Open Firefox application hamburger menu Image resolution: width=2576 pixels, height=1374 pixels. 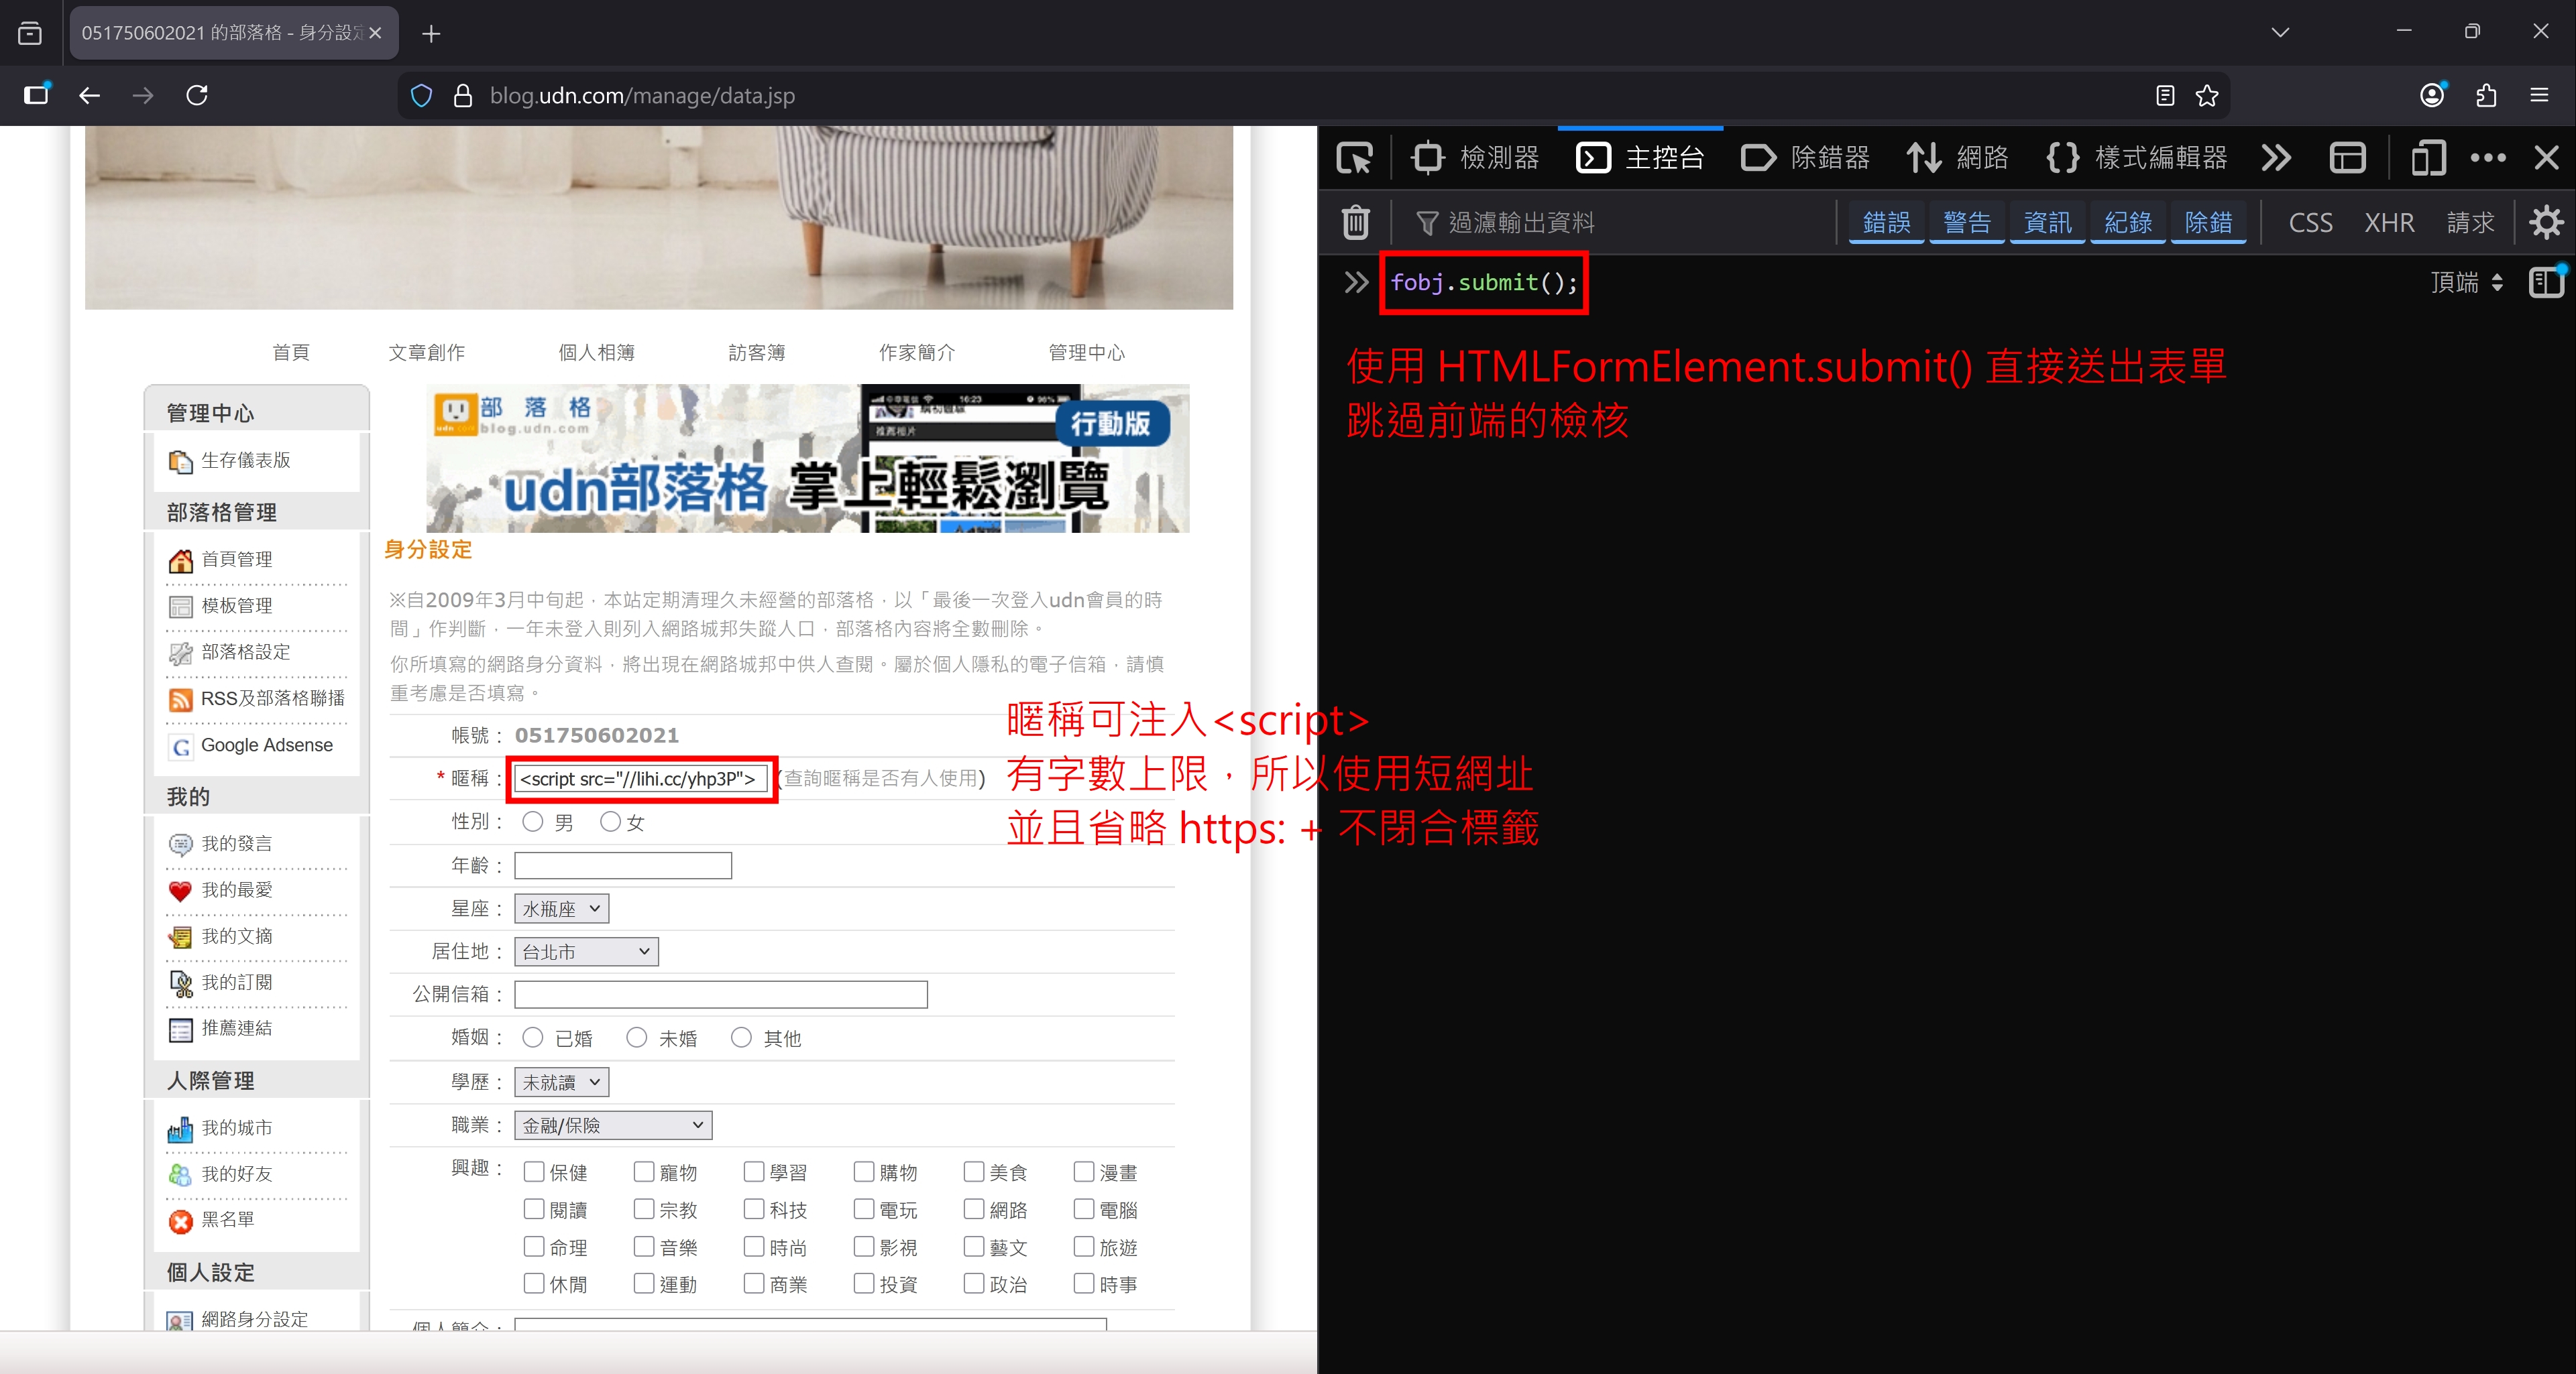click(2539, 95)
